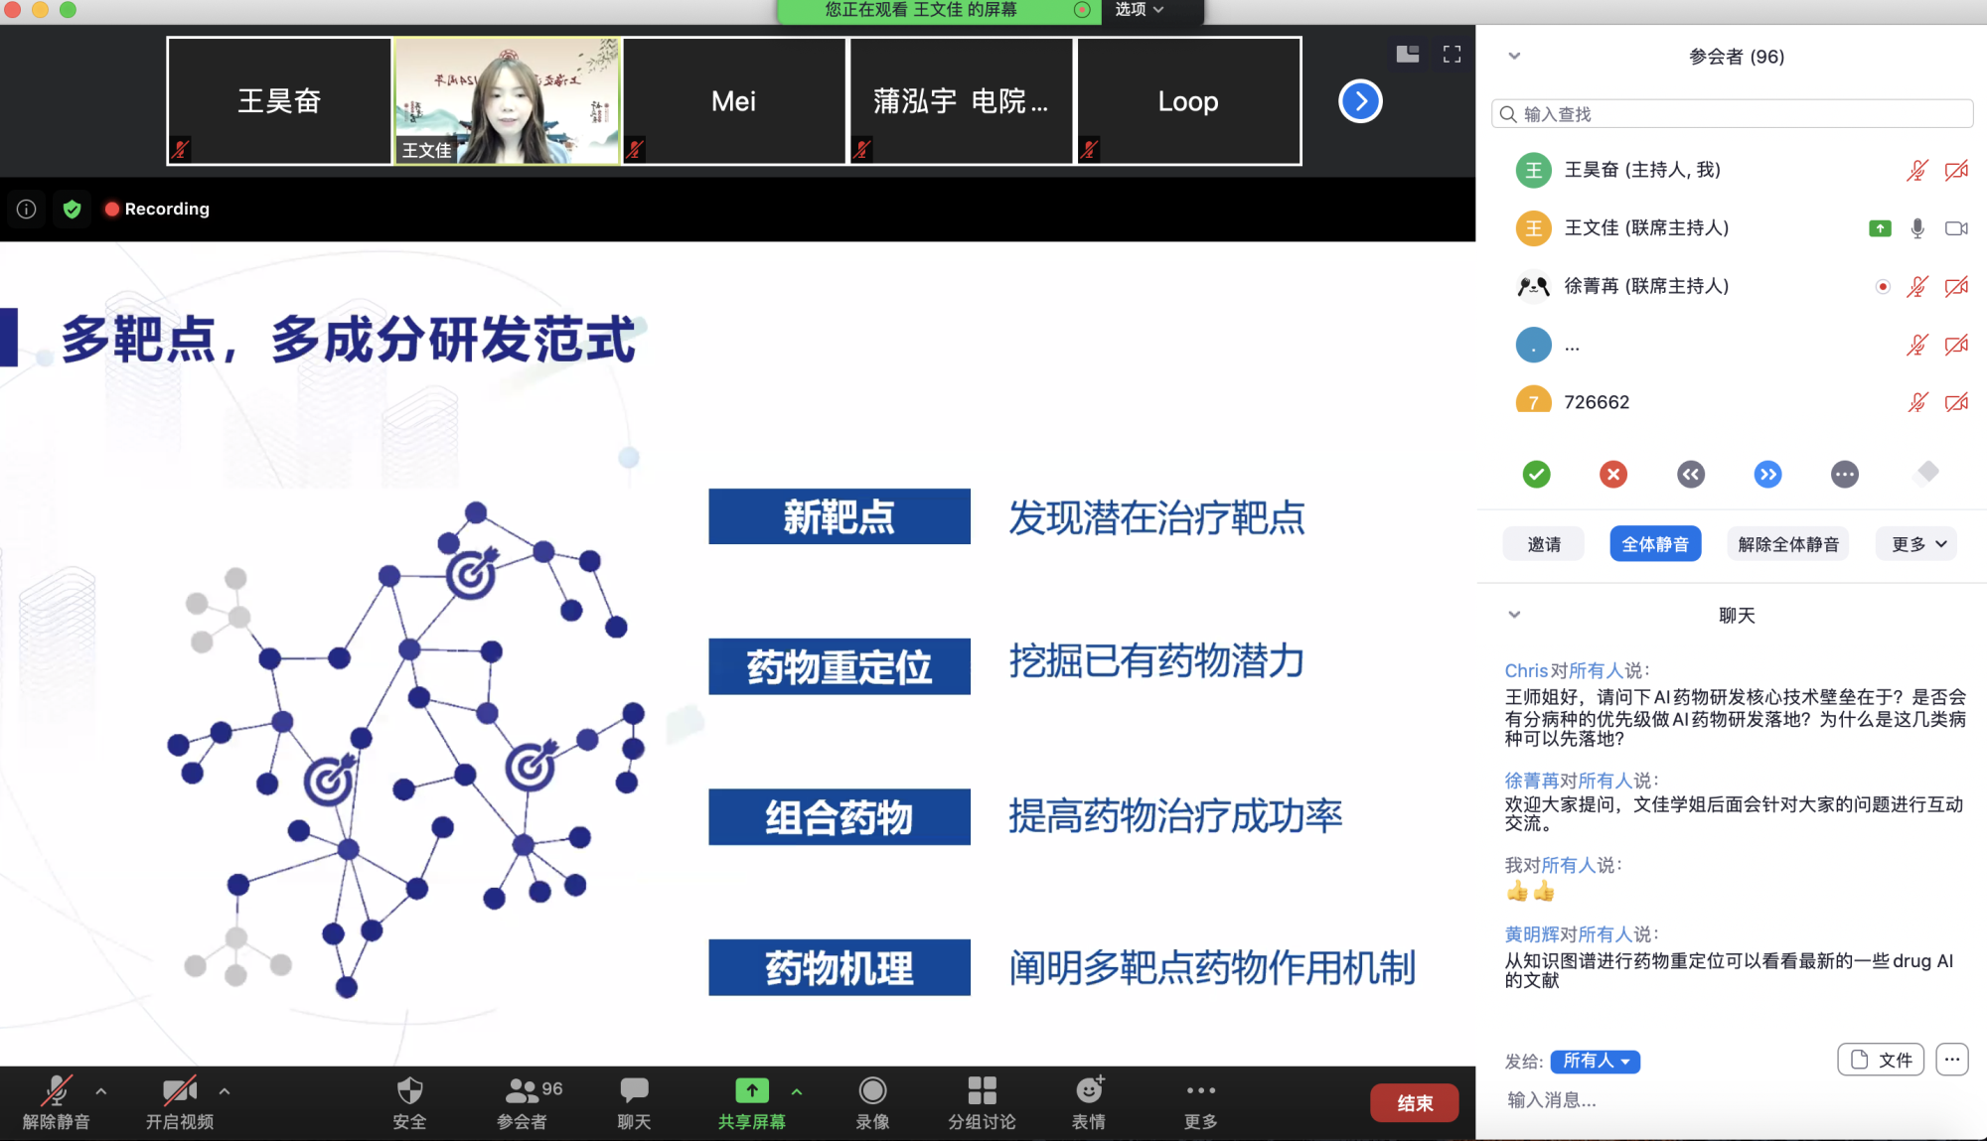1987x1141 pixels.
Task: Enter full screen mode icon
Action: 1452,55
